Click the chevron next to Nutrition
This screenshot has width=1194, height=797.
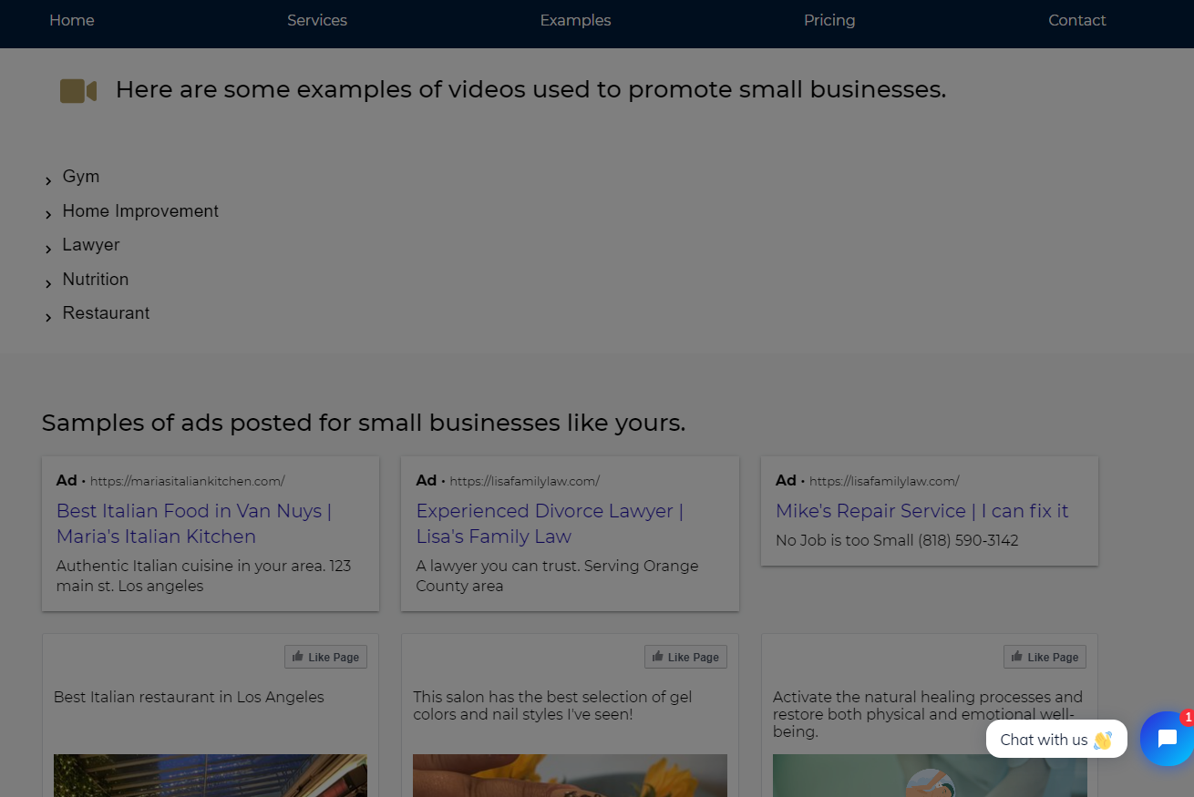pyautogui.click(x=48, y=283)
